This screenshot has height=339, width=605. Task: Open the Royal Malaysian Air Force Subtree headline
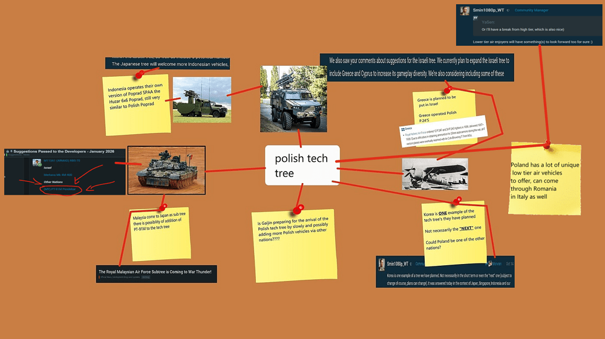pos(155,272)
